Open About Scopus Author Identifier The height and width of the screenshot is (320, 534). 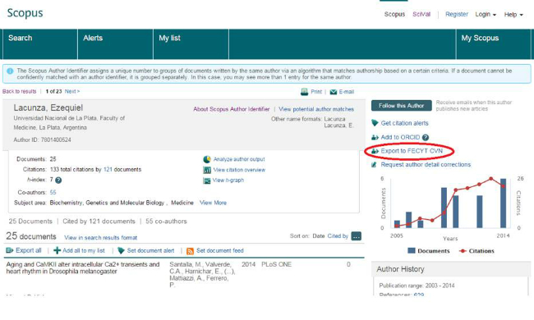[x=231, y=109]
